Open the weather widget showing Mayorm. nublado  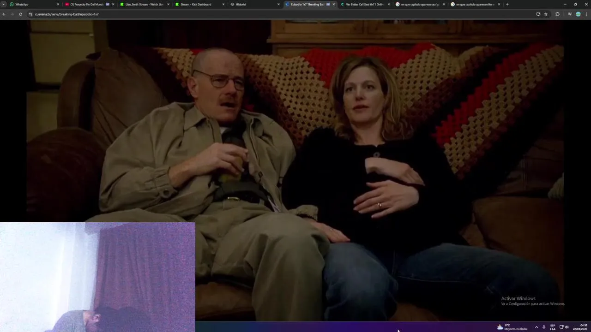(512, 327)
